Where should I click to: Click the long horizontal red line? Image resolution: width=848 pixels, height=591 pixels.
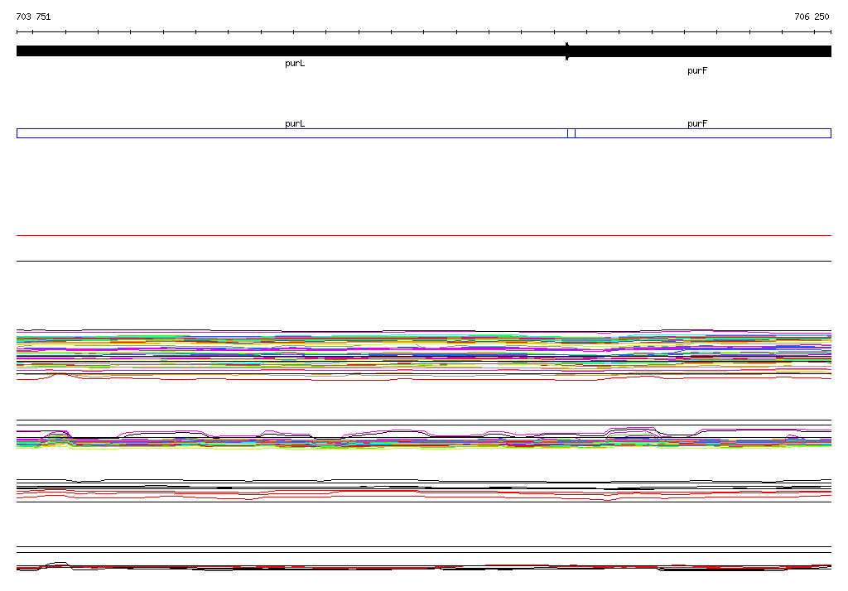click(424, 236)
